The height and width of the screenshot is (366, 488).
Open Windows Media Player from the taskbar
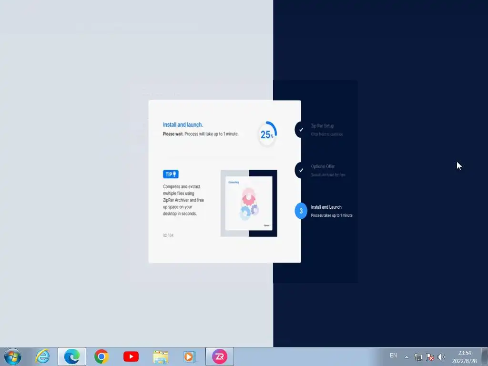click(190, 356)
